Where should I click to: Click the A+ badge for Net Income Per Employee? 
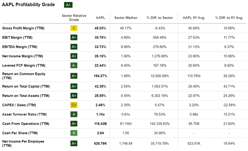click(x=74, y=143)
